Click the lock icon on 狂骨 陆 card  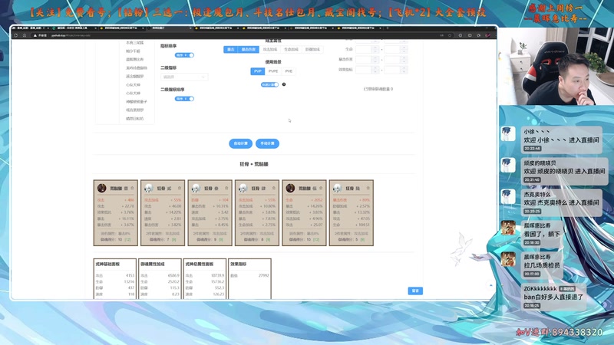coord(368,188)
